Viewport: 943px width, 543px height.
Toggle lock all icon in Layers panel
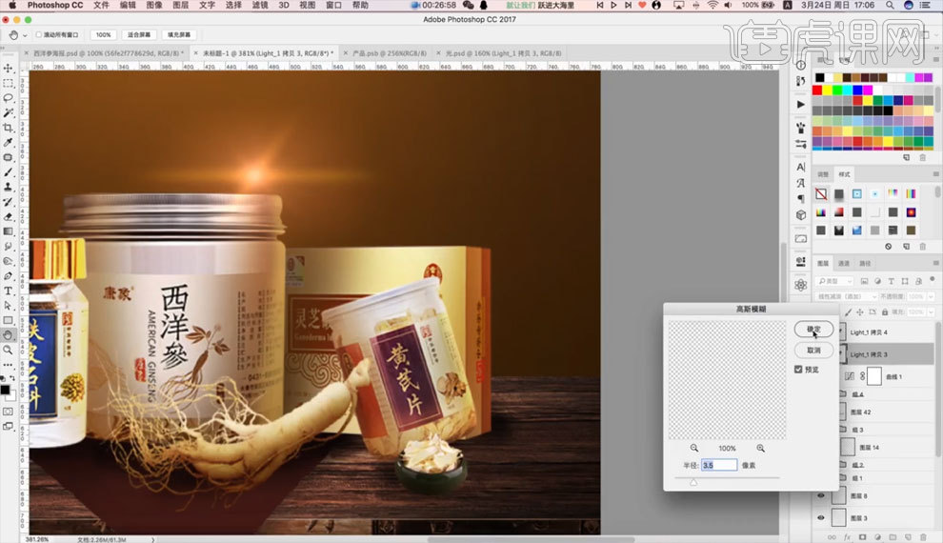tap(885, 312)
